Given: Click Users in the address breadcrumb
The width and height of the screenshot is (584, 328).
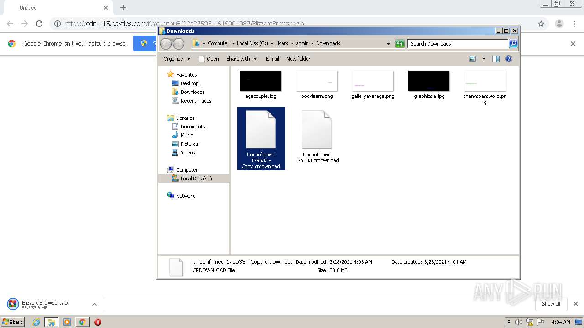Looking at the screenshot, I should [x=282, y=44].
